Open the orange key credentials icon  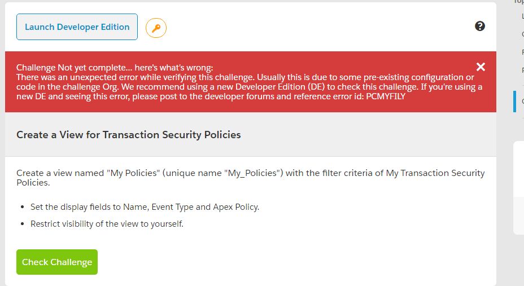[156, 28]
